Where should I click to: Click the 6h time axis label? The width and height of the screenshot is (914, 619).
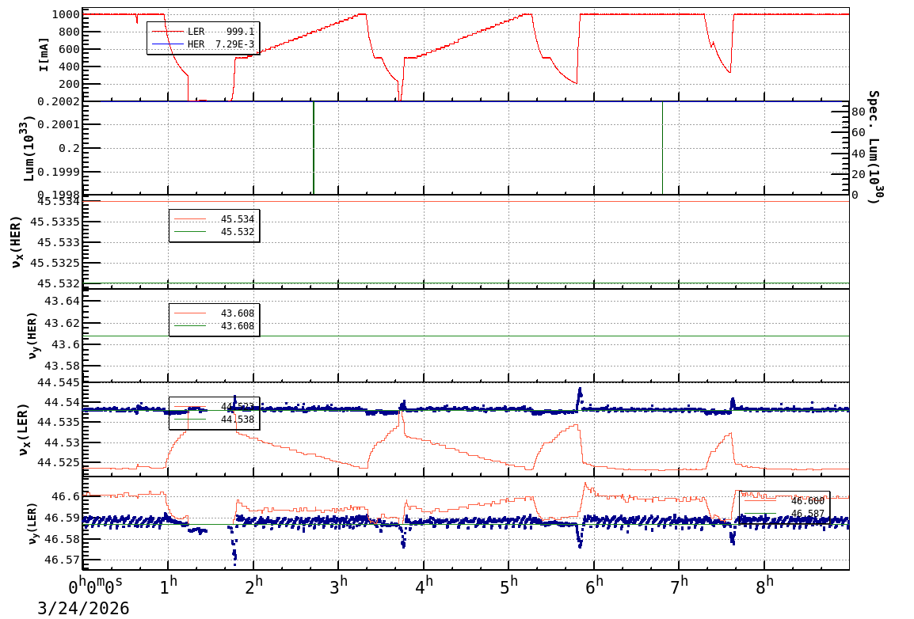pyautogui.click(x=594, y=586)
